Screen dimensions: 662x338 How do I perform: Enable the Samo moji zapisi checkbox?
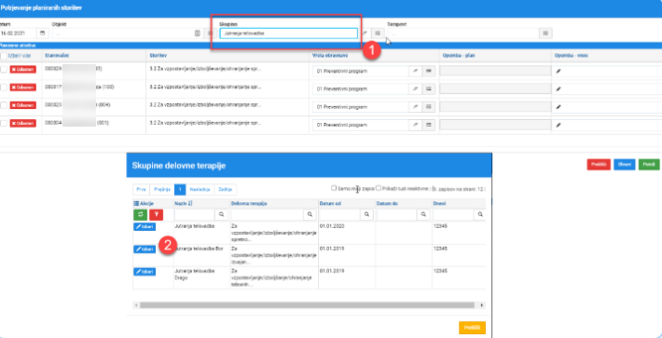point(334,188)
